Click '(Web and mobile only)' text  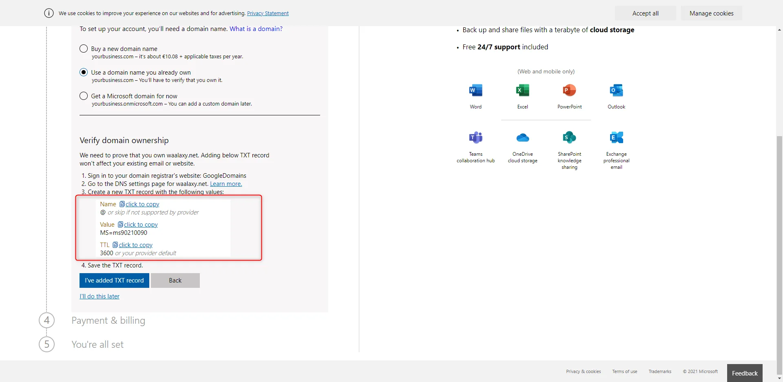point(546,71)
